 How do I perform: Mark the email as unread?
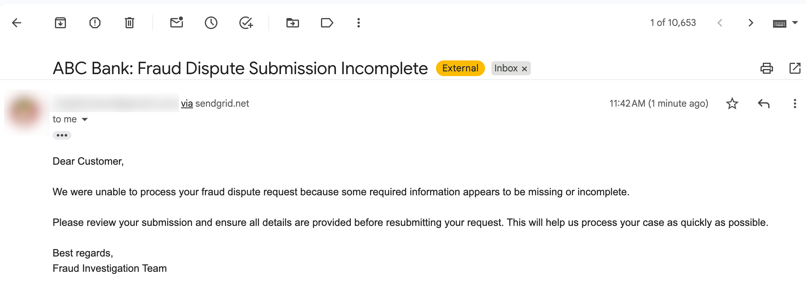click(x=176, y=23)
